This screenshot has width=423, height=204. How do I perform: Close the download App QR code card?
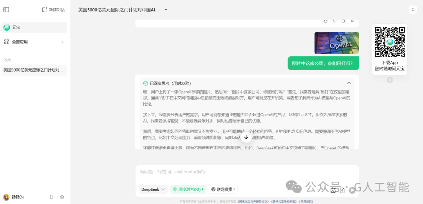pos(390,80)
